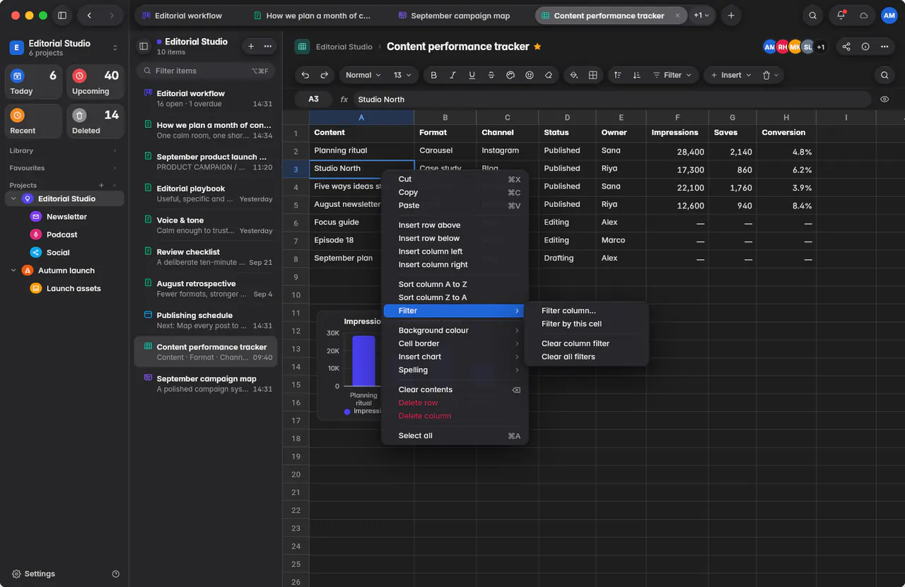Toggle the eye icon beside the formula bar
905x587 pixels.
(884, 100)
